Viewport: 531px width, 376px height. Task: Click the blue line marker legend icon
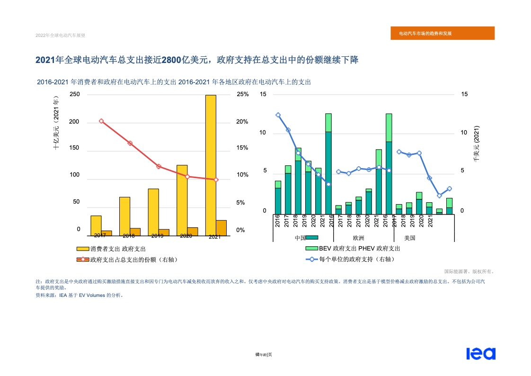(x=311, y=260)
